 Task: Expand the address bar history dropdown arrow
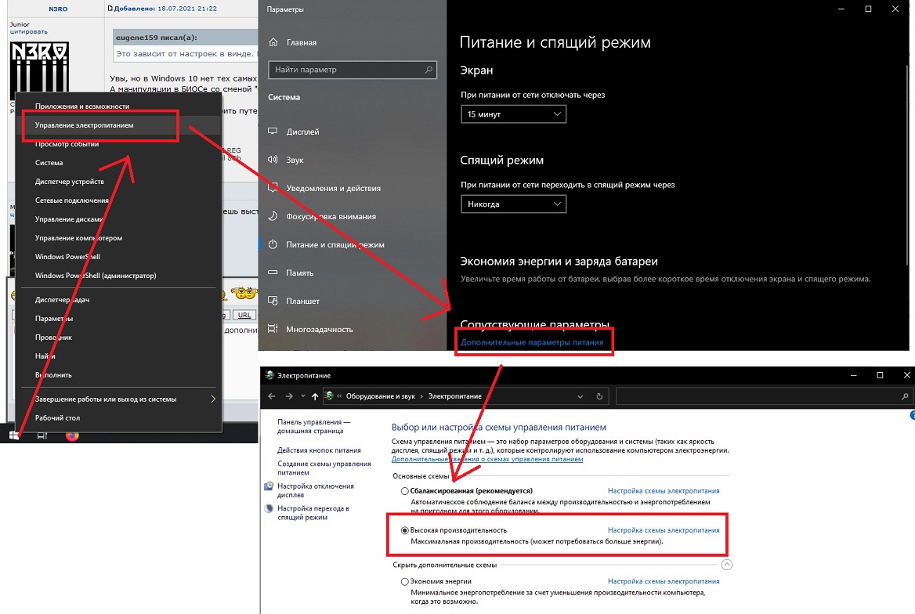point(580,396)
